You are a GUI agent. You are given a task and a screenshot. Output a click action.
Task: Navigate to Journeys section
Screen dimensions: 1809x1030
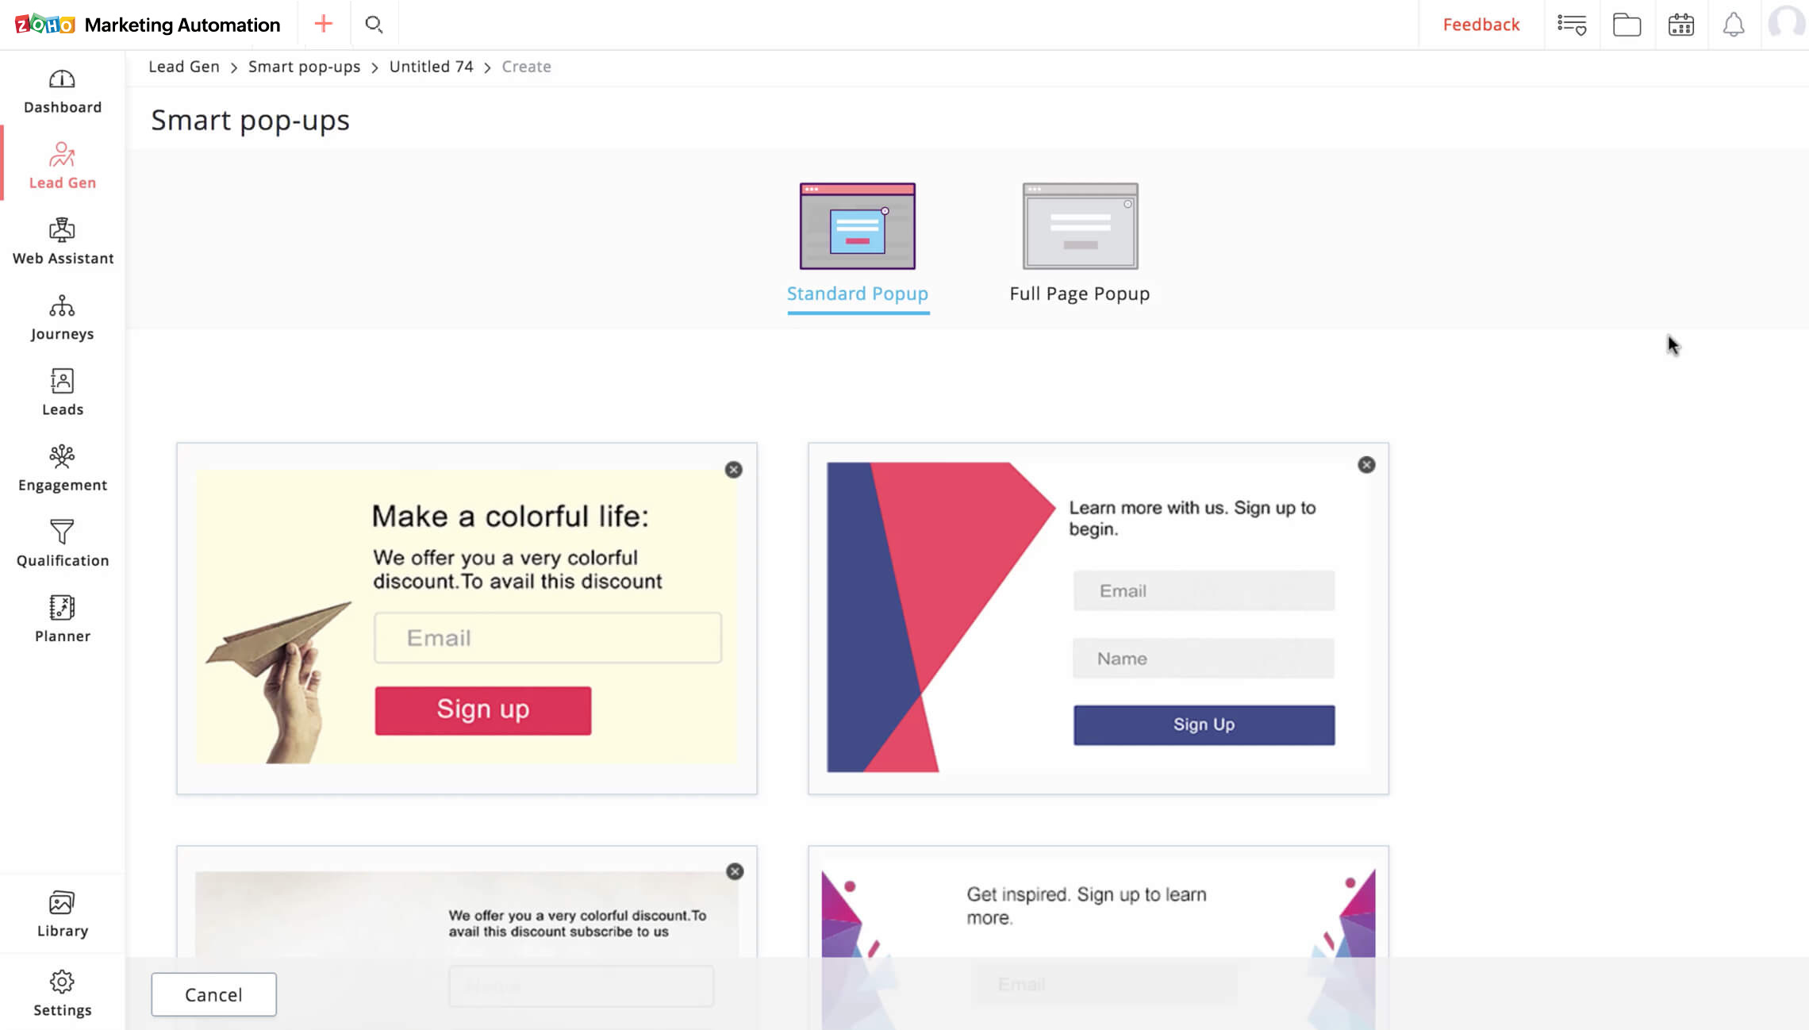[61, 316]
